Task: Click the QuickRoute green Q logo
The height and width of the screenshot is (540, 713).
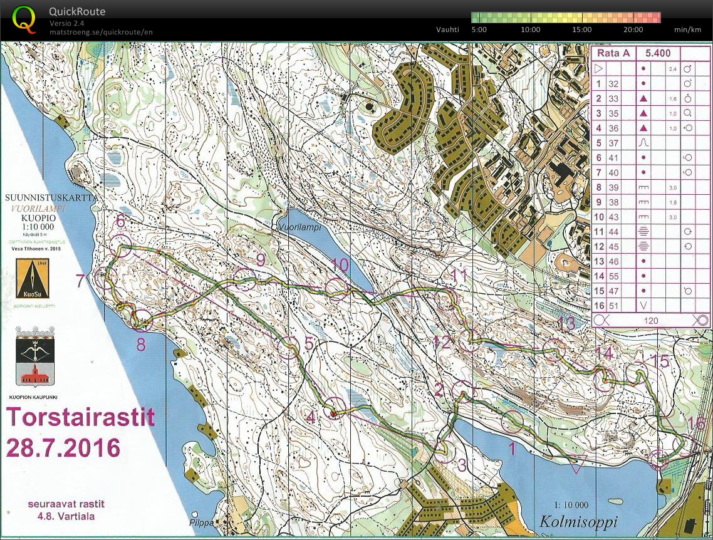Action: point(24,18)
